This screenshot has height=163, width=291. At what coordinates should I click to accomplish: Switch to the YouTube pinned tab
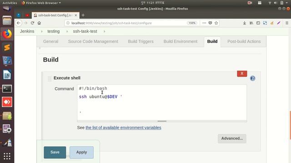(27, 15)
